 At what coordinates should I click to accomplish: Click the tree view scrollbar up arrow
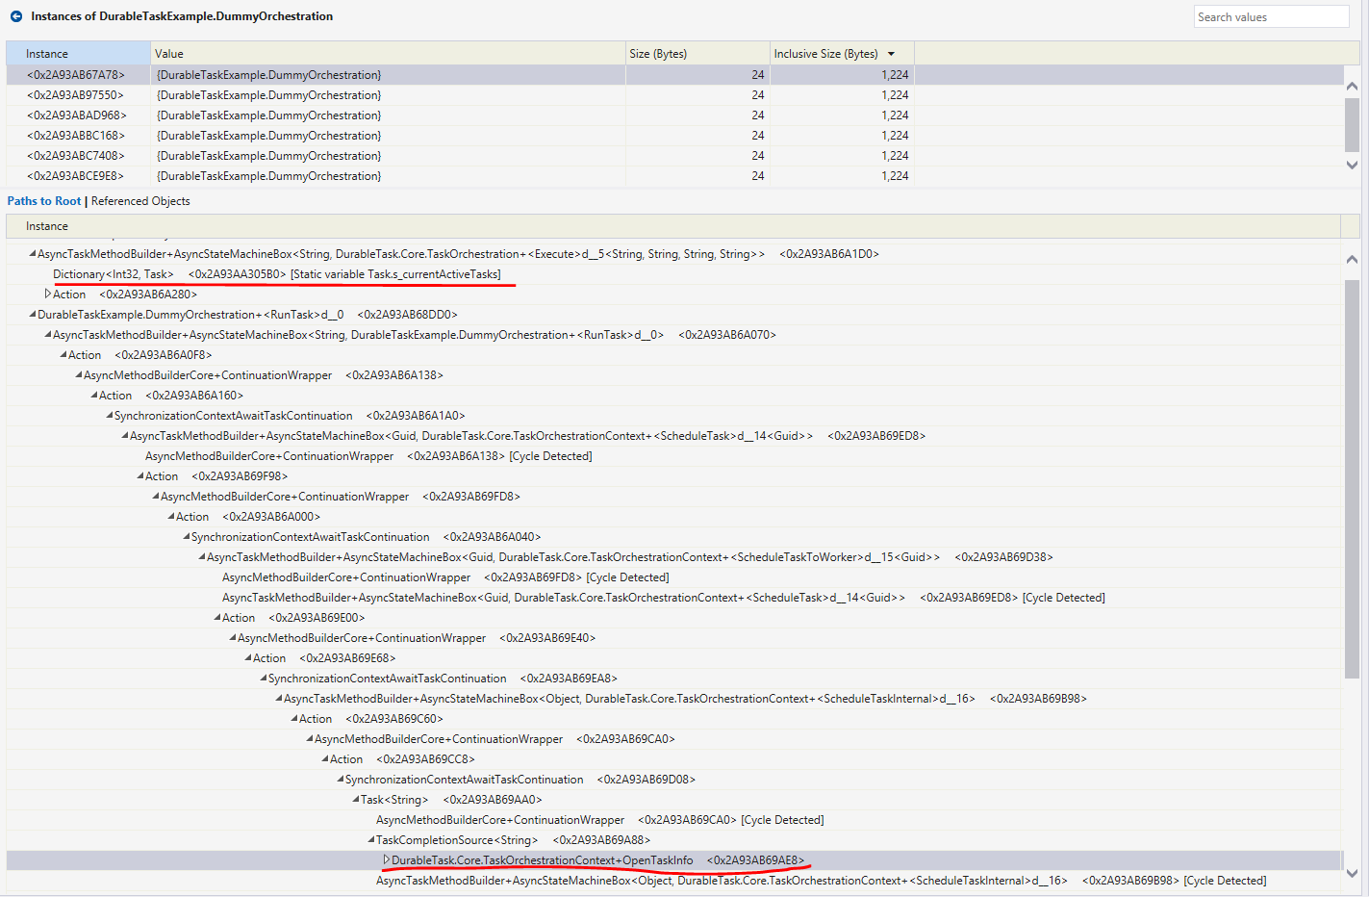(1352, 258)
